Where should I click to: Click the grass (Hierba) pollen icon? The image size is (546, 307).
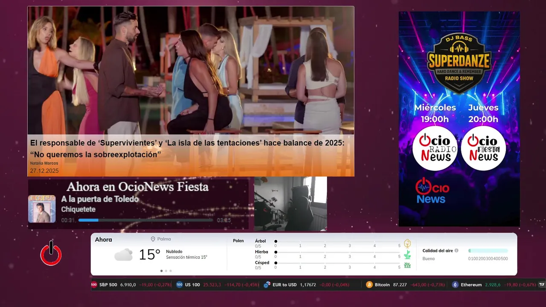click(x=407, y=255)
